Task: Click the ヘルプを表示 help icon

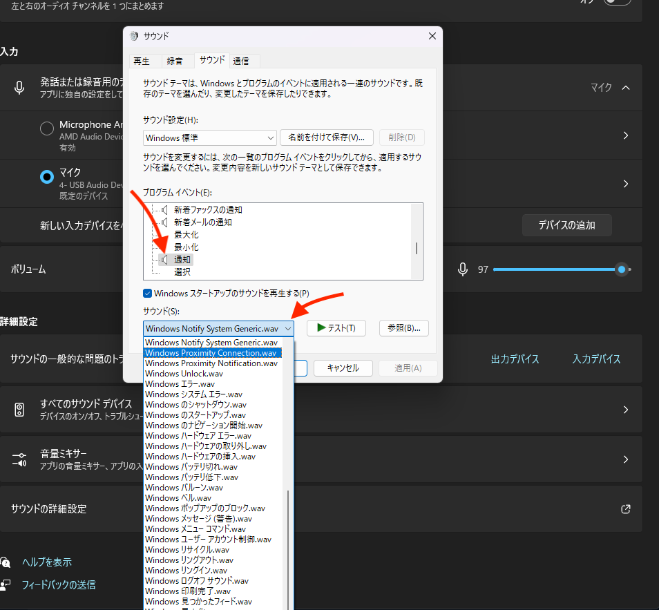Action: 6,562
